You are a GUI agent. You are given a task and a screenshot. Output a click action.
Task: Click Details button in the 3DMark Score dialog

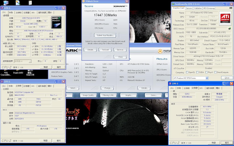(x=90, y=50)
